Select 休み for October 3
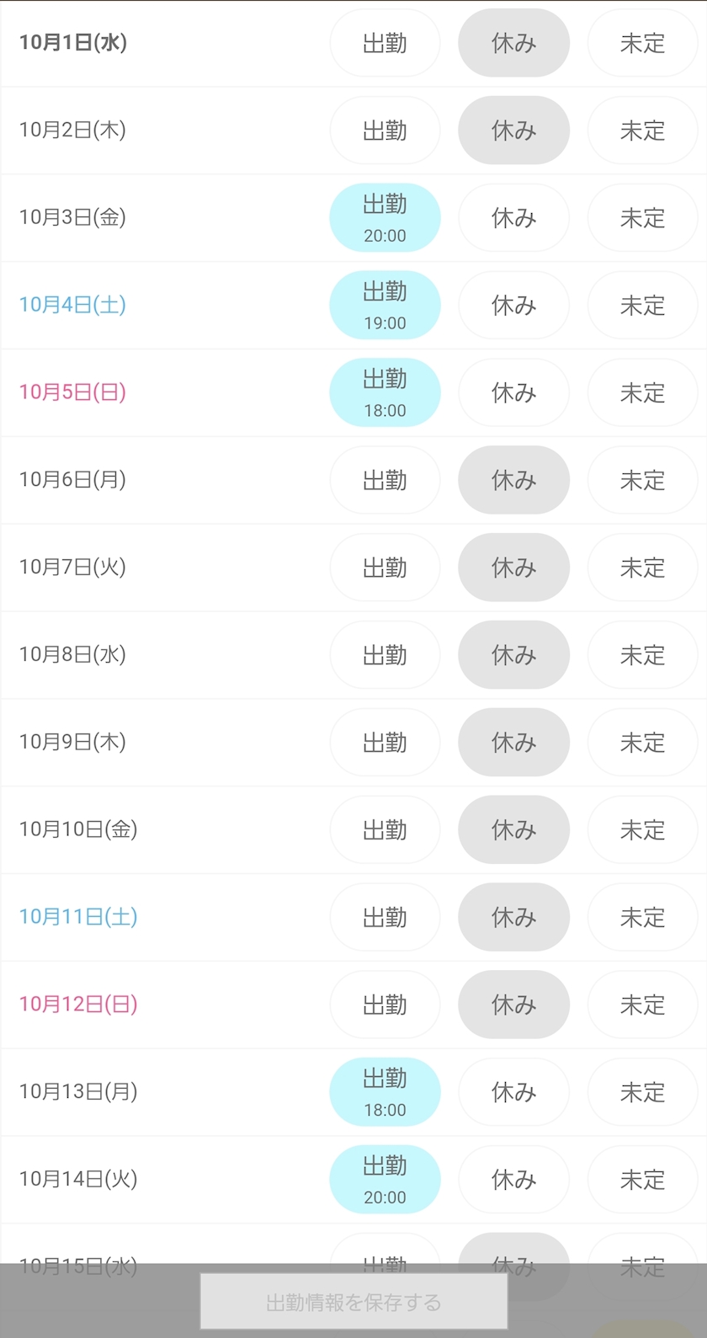Image resolution: width=707 pixels, height=1338 pixels. (513, 218)
